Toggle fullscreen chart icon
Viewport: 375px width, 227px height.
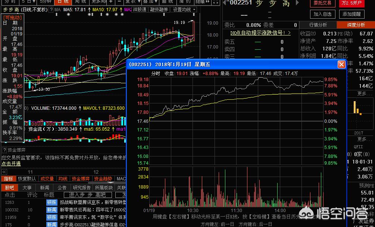pyautogui.click(x=215, y=1)
